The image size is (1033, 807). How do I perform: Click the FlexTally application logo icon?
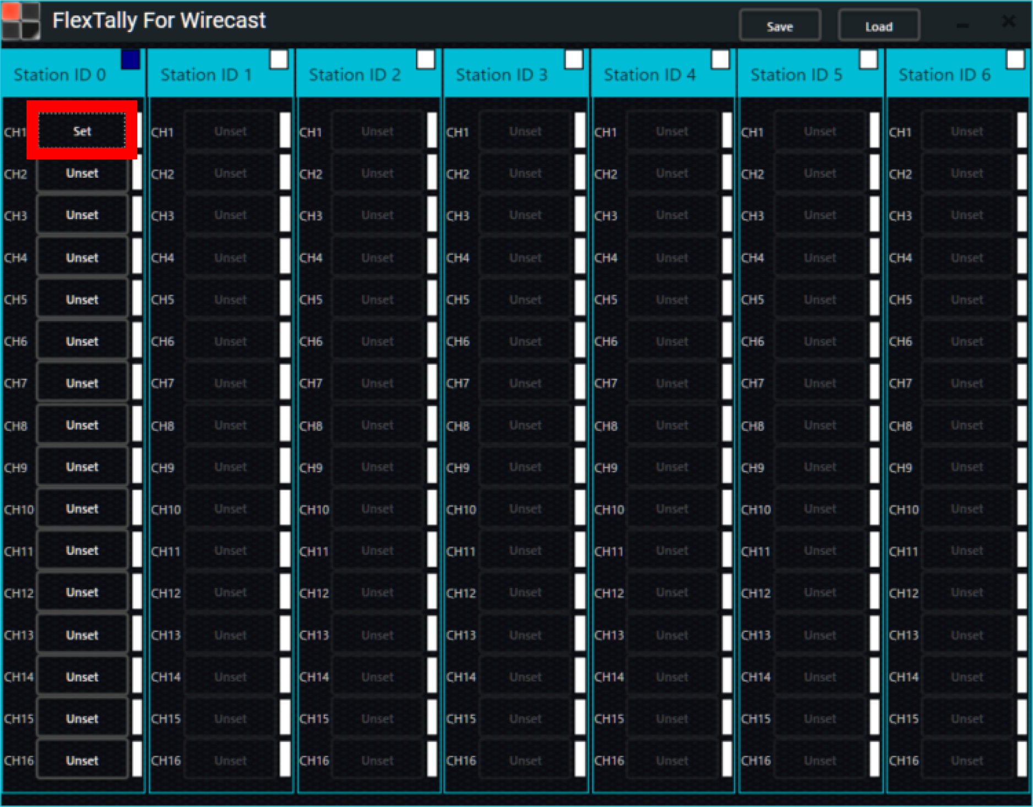(22, 21)
